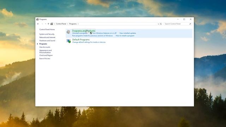Open Appearance and Personalization category
Screen dimensions: 226x127
click(x=46, y=52)
